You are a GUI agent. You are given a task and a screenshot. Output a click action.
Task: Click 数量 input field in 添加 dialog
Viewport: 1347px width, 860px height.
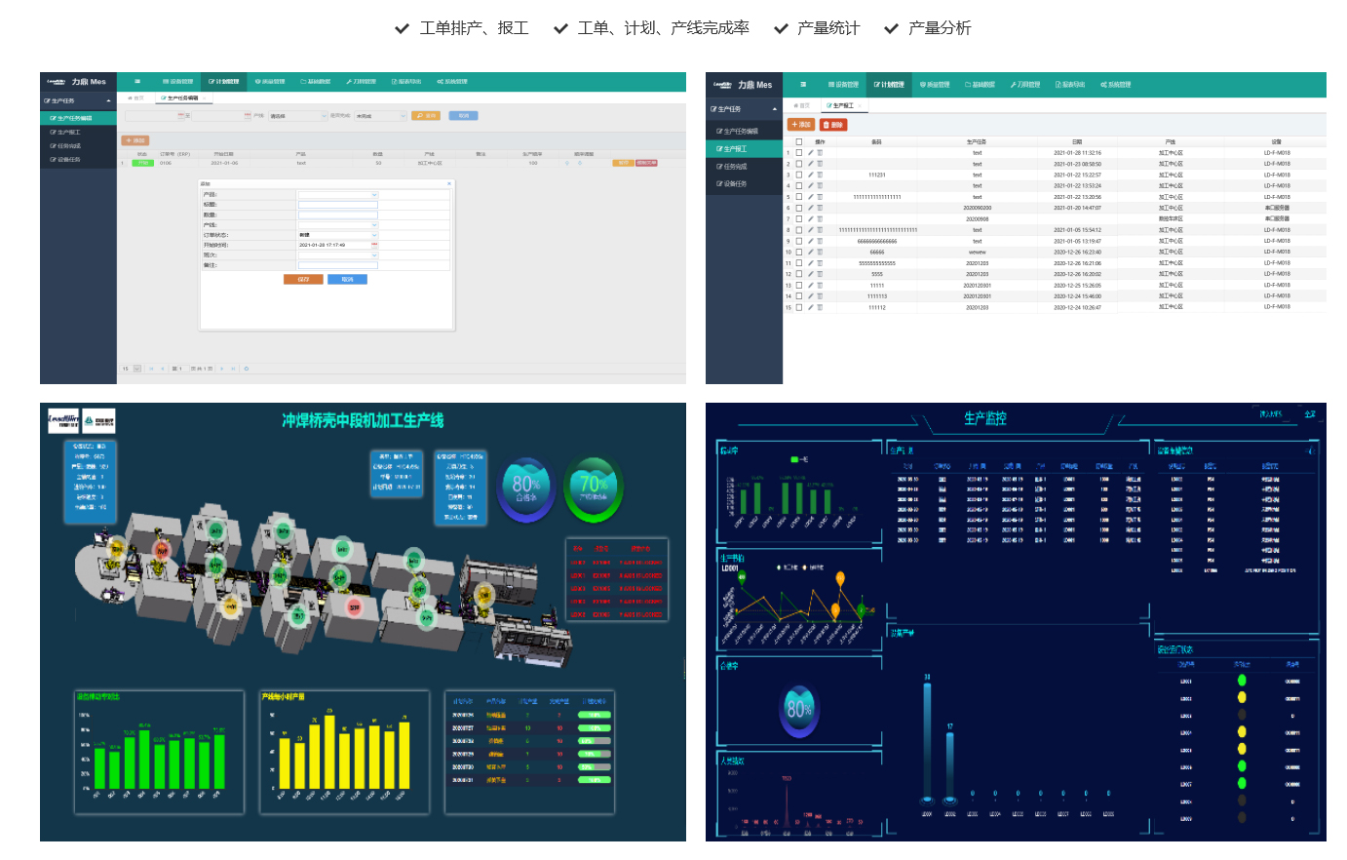tap(337, 215)
